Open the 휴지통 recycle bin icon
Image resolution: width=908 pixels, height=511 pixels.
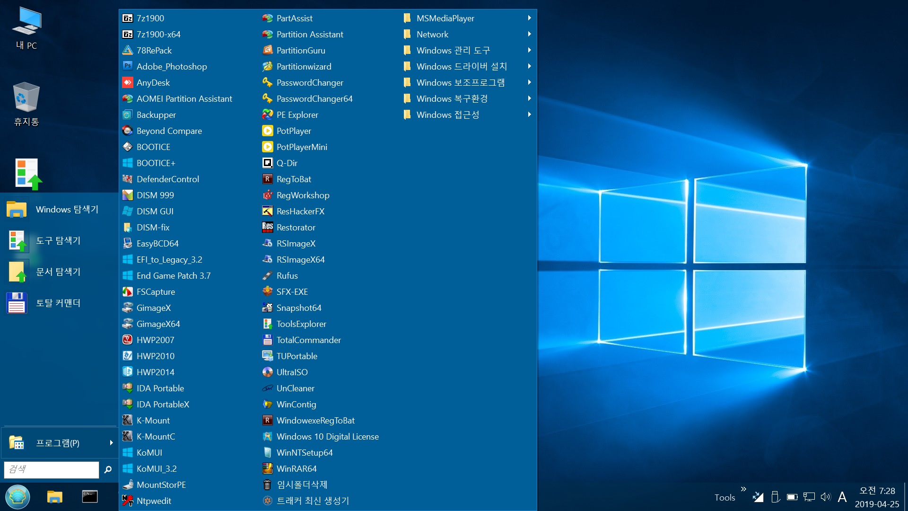tap(26, 104)
